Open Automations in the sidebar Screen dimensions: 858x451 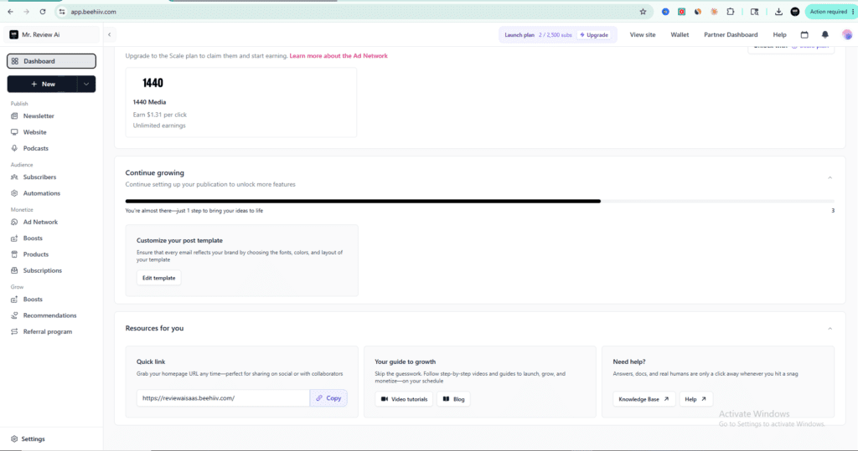[42, 193]
